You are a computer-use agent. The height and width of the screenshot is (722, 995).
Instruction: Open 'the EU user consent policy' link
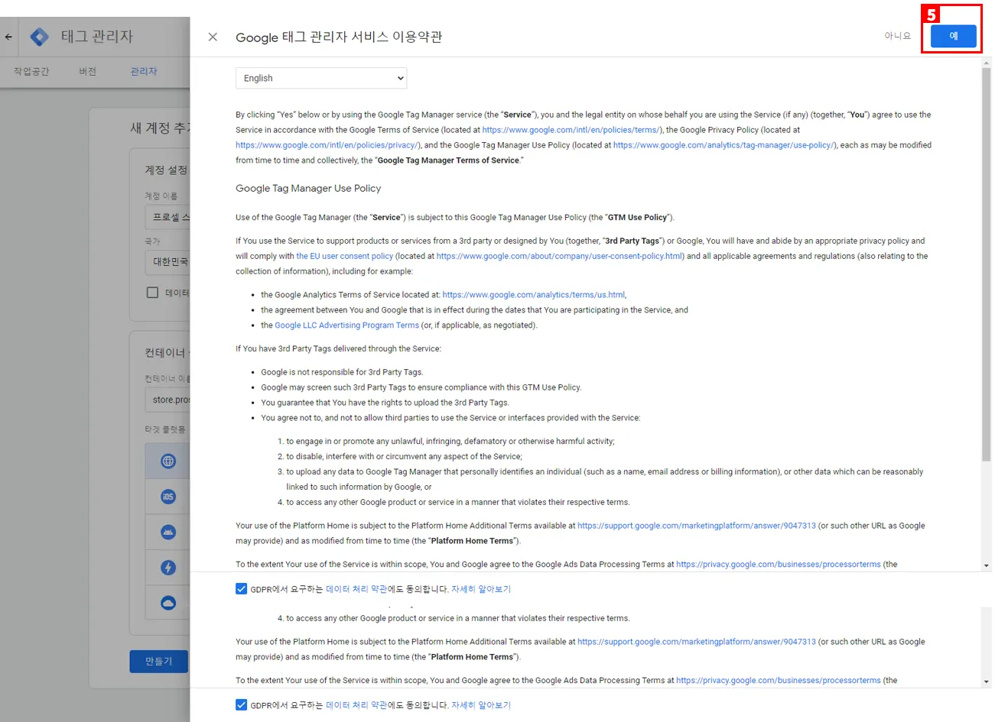point(345,256)
